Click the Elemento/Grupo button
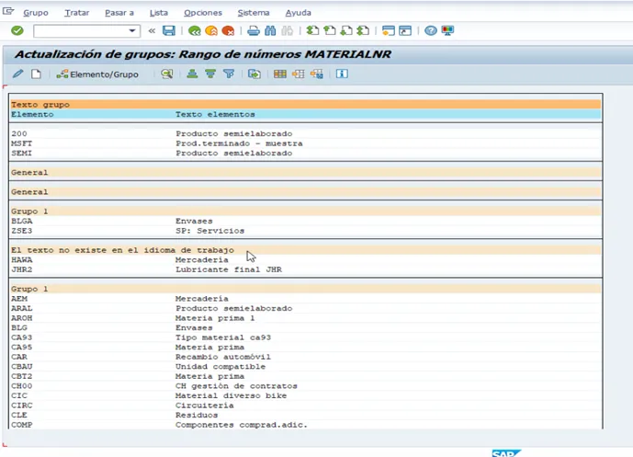The height and width of the screenshot is (457, 633). [x=97, y=74]
